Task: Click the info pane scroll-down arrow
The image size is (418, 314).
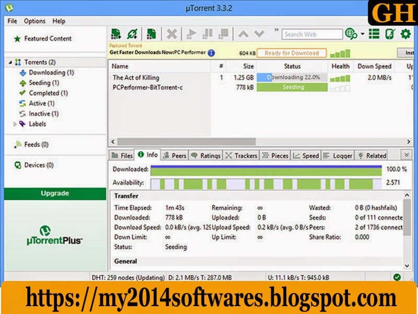Action: 407,266
